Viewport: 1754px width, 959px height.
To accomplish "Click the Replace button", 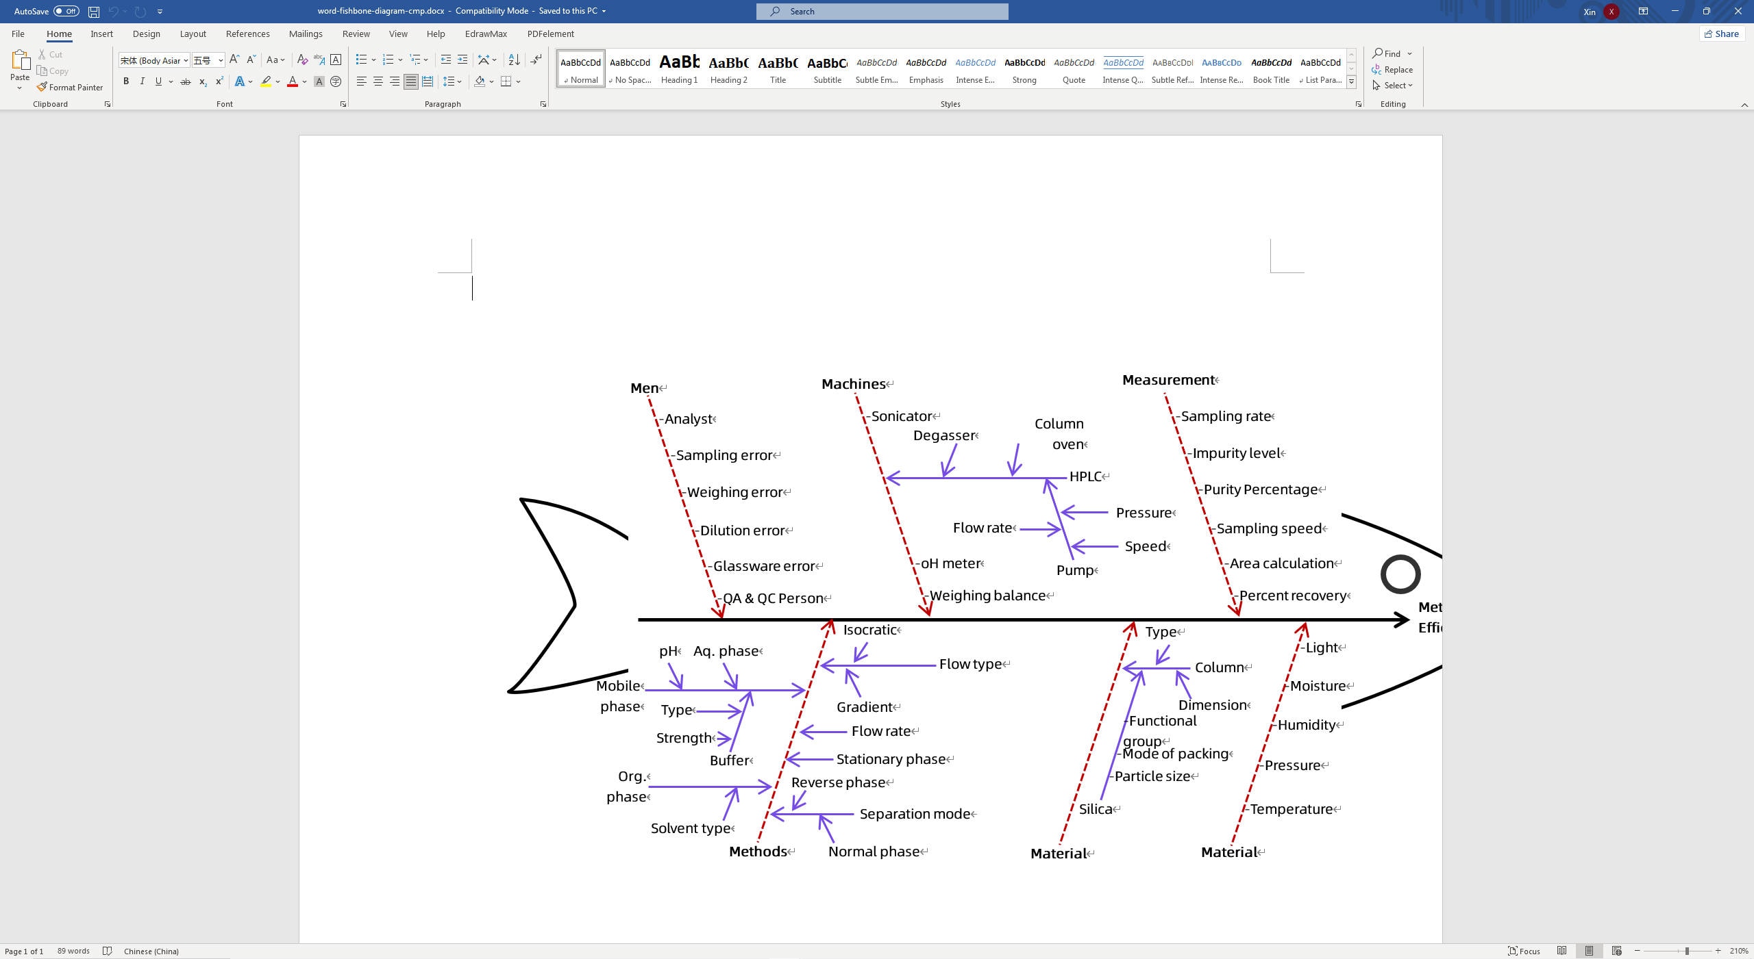I will click(1392, 69).
